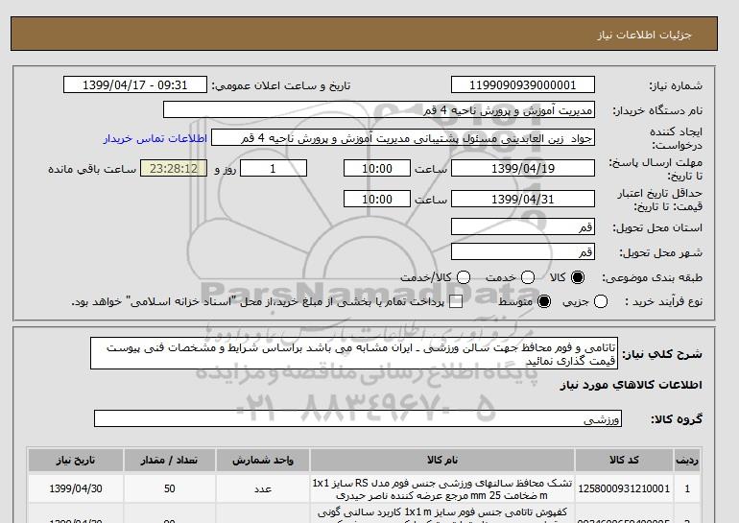Viewport: 739px width, 523px height.
Task: Click the row 2 tatami product name cell
Action: click(442, 514)
